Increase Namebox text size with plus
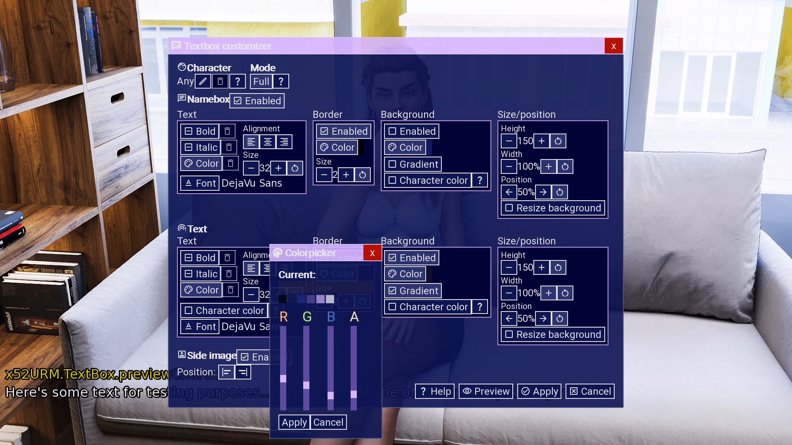Screen dimensions: 792x445 [x=278, y=168]
